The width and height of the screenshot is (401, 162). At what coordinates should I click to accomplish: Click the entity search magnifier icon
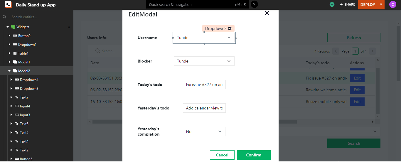[4, 17]
